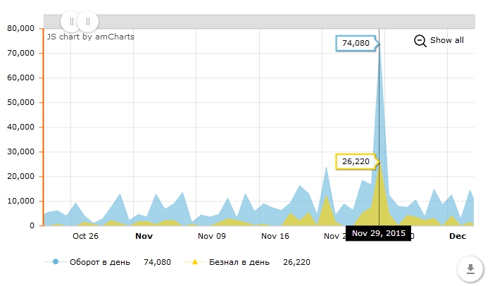The image size is (490, 286).
Task: Open the export download menu icon
Action: click(470, 269)
